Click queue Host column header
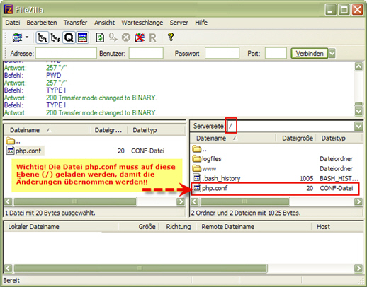Image resolution: width=367 pixels, height=287 pixels. coord(337,227)
